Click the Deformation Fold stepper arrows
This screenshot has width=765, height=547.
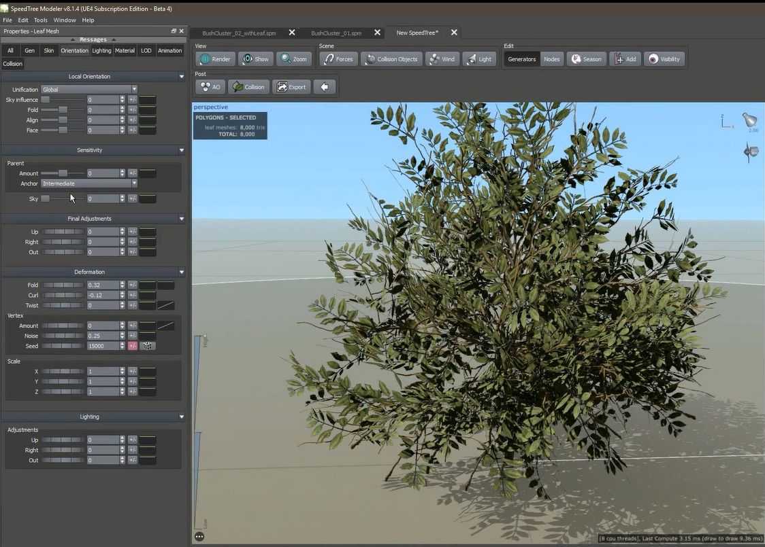pyautogui.click(x=123, y=285)
